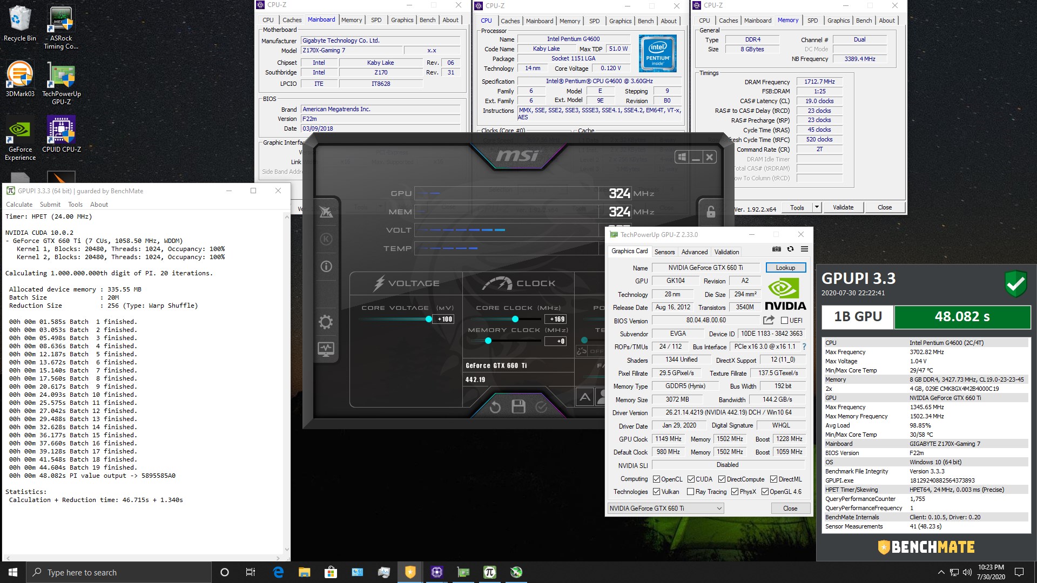
Task: Open the Calculate menu in GPUPI
Action: pos(19,205)
